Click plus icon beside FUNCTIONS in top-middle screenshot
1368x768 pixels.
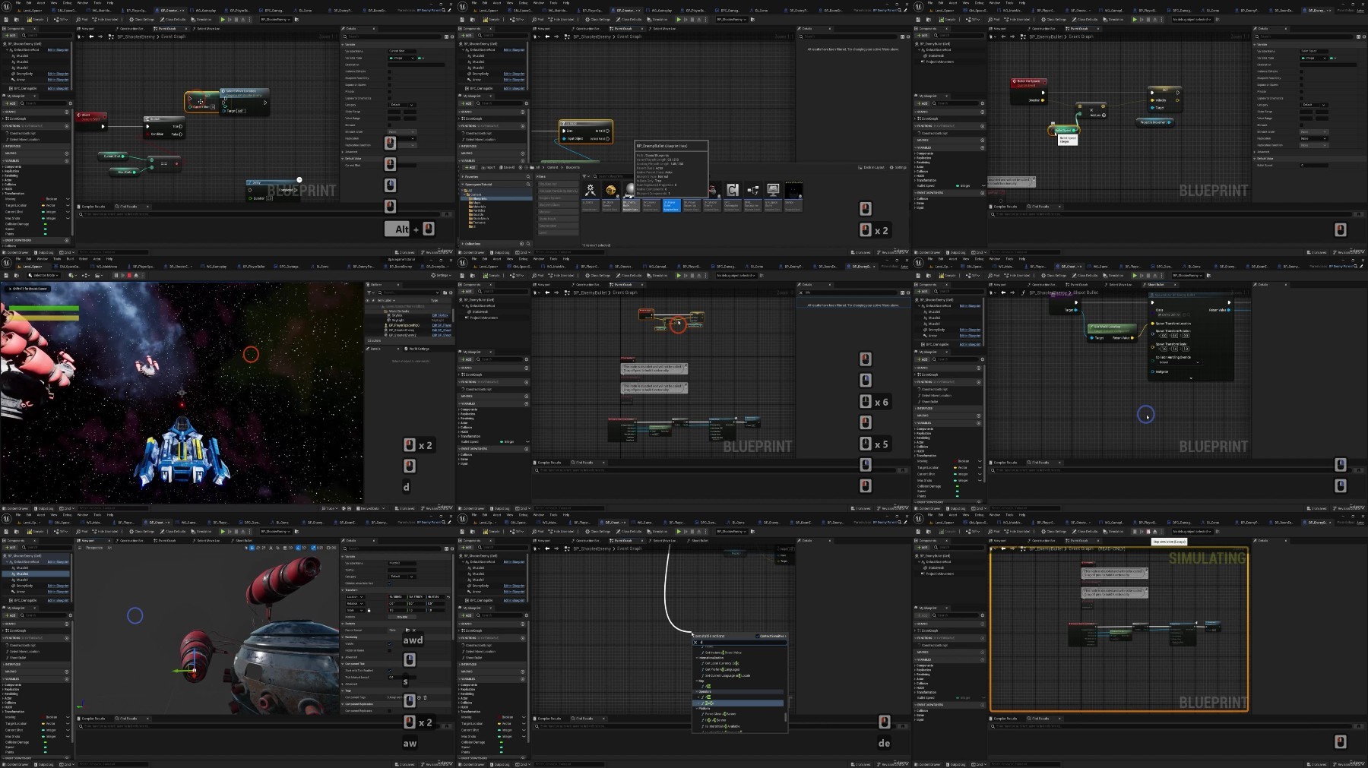[x=522, y=126]
